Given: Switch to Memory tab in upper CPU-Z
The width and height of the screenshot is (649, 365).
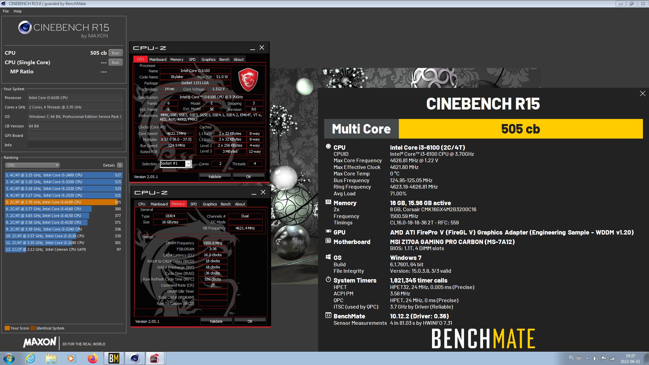Looking at the screenshot, I should pyautogui.click(x=177, y=59).
